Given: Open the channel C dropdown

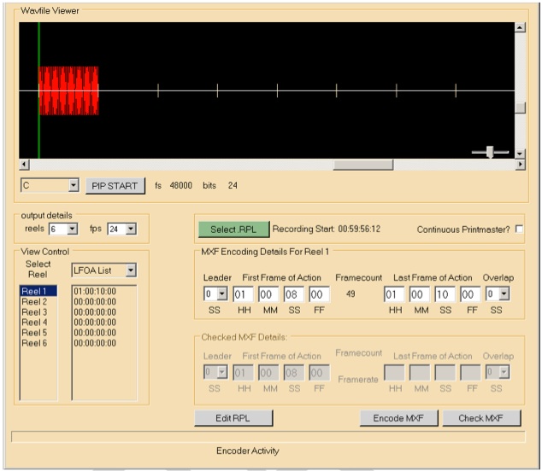Looking at the screenshot, I should 73,185.
